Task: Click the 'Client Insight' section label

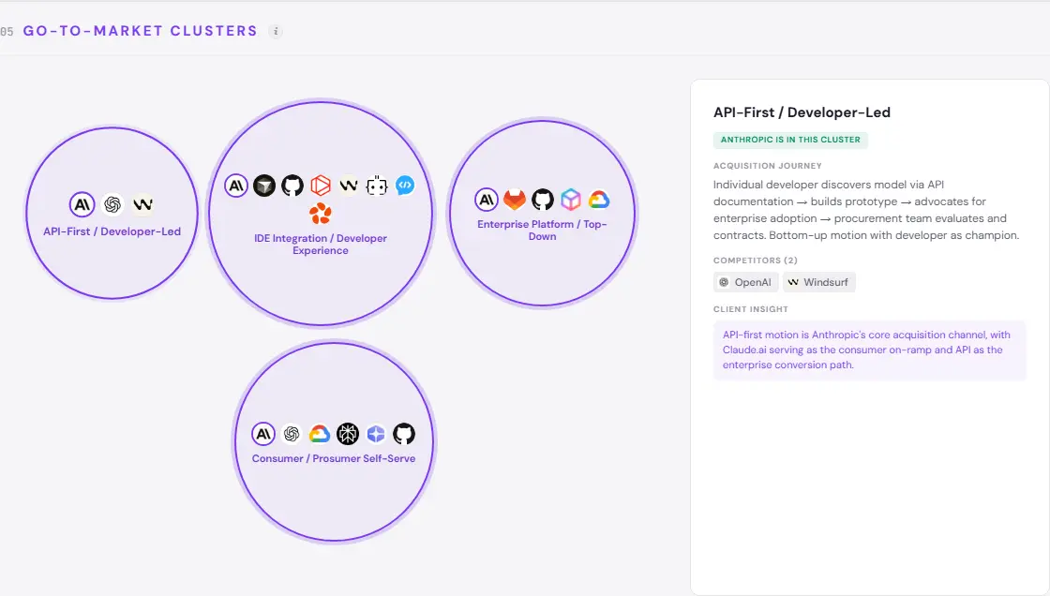Action: click(751, 309)
